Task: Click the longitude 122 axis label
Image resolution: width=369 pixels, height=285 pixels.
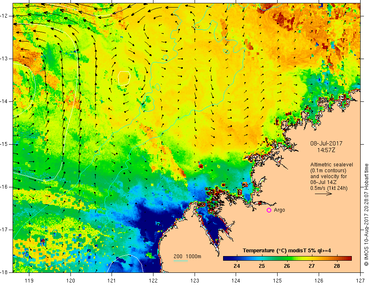Action: coord(153,280)
